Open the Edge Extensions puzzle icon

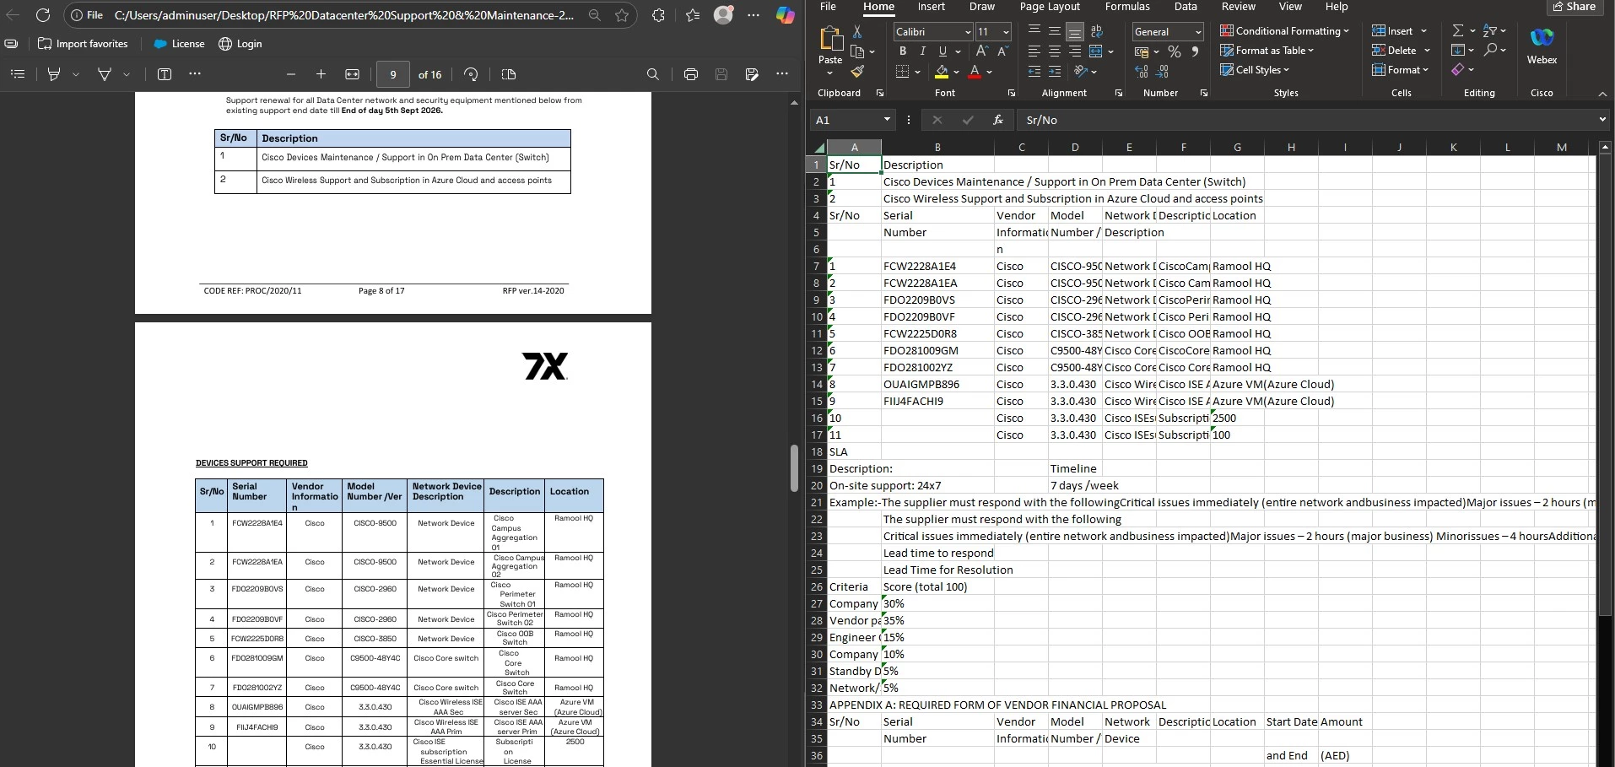pos(659,15)
